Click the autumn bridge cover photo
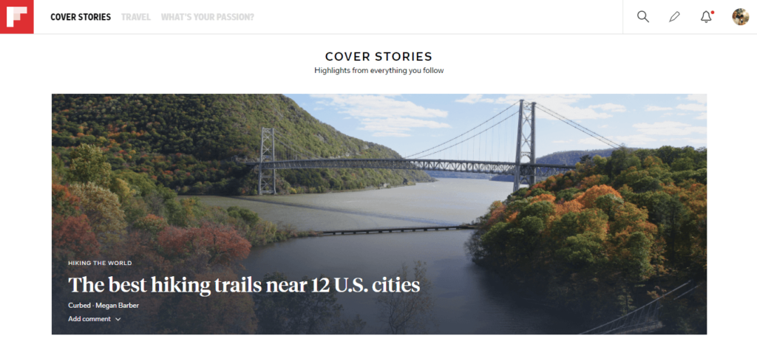The image size is (757, 347). point(379,214)
